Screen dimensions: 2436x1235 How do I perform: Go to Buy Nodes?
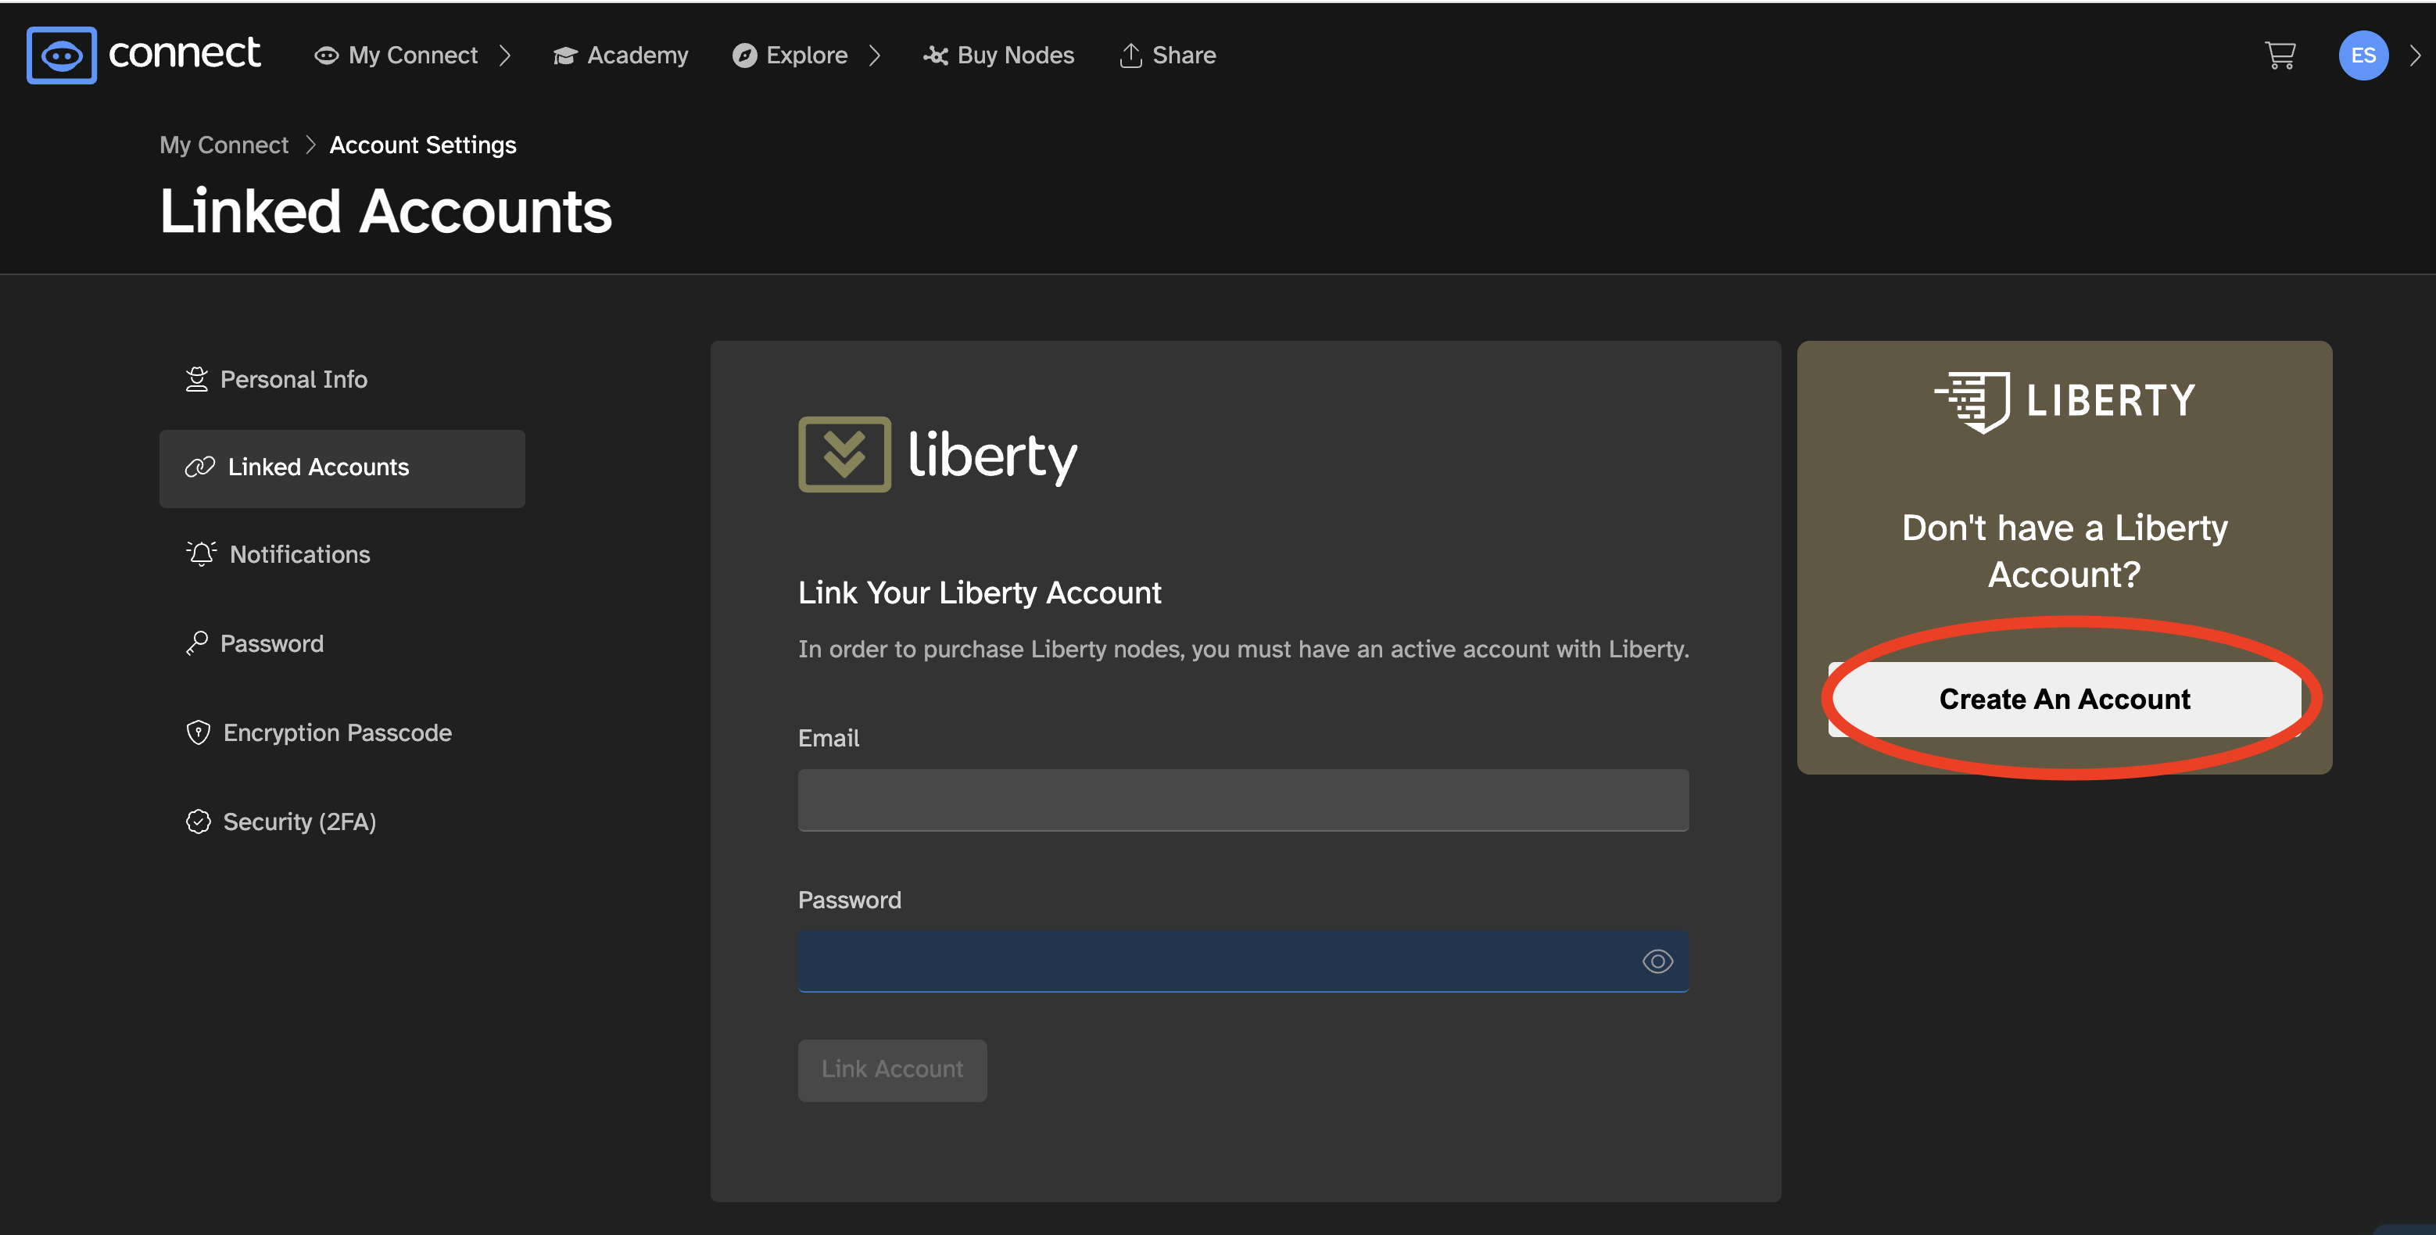click(998, 55)
